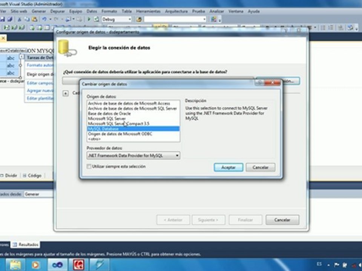
Task: Click Cancelar in the Configurar origen wizard
Action: click(x=282, y=220)
